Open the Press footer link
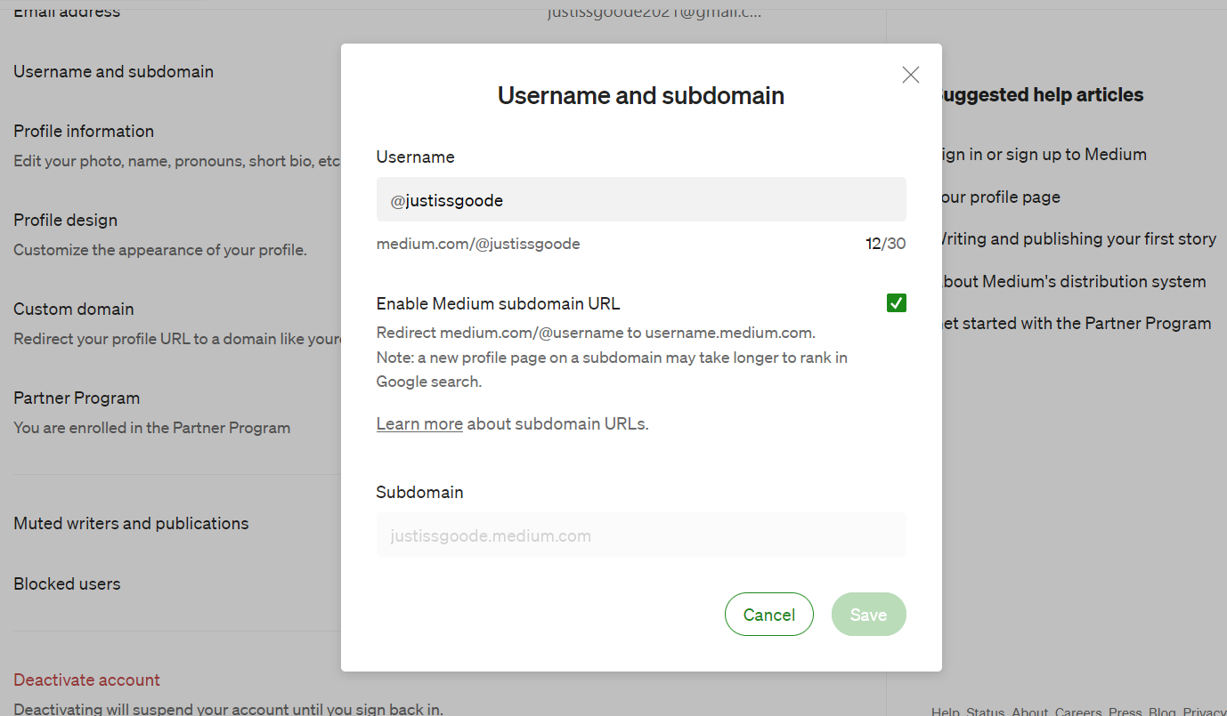Image resolution: width=1227 pixels, height=716 pixels. pyautogui.click(x=1125, y=712)
